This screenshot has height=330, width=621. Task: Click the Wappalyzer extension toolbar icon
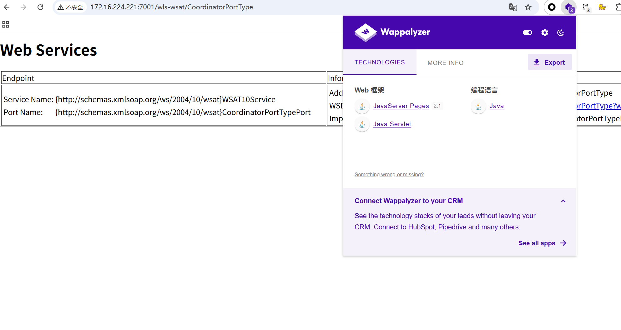(569, 7)
